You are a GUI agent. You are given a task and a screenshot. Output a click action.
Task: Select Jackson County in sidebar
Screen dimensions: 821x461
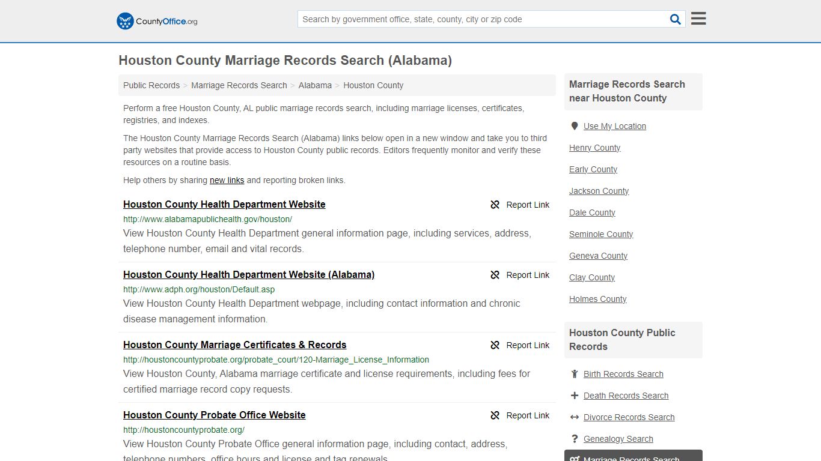point(599,191)
